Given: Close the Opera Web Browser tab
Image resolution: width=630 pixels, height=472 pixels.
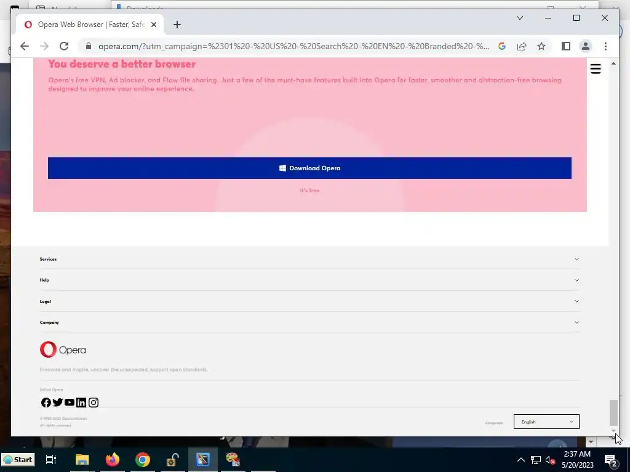Looking at the screenshot, I should coord(153,25).
